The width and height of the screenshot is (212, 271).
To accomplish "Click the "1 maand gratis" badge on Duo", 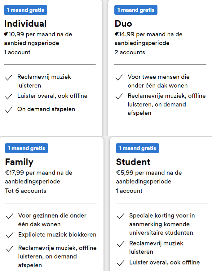I will pos(136,10).
